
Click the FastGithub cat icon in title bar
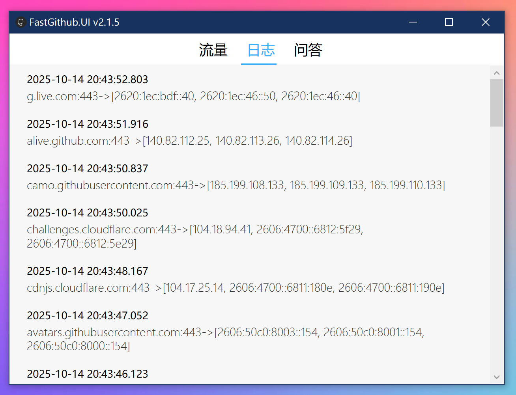(x=21, y=22)
